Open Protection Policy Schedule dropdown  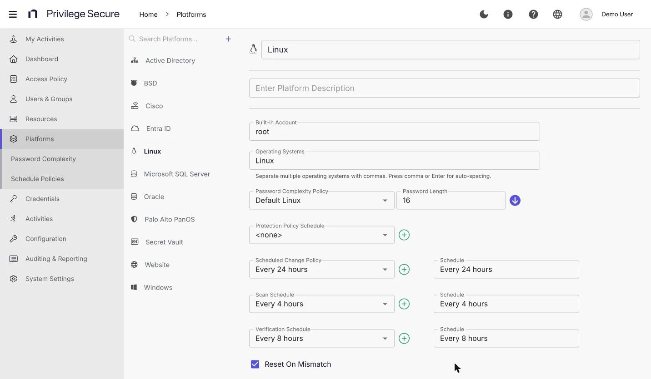point(321,235)
